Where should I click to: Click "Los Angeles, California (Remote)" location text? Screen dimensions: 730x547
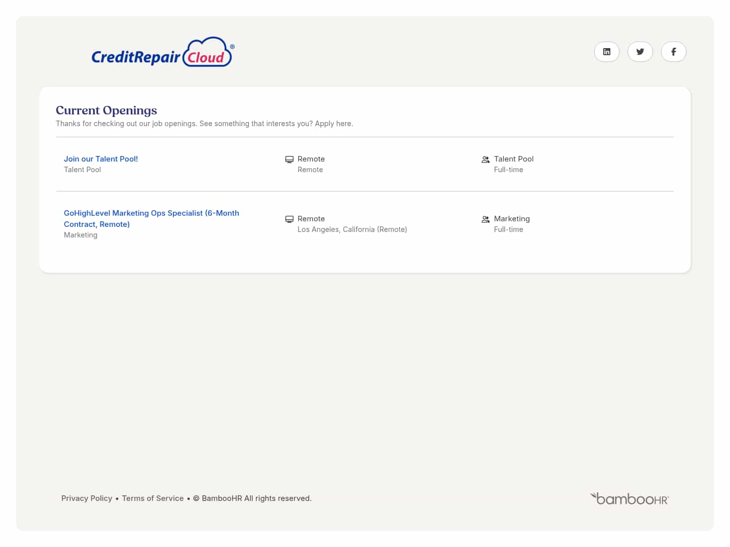pyautogui.click(x=352, y=229)
